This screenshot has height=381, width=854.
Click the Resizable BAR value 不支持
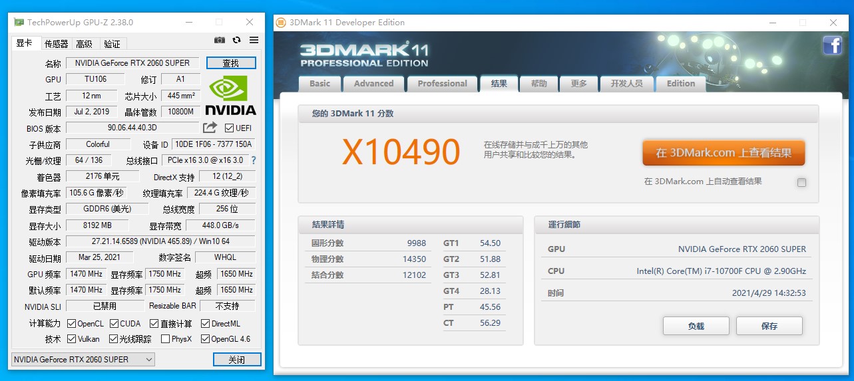coord(227,306)
